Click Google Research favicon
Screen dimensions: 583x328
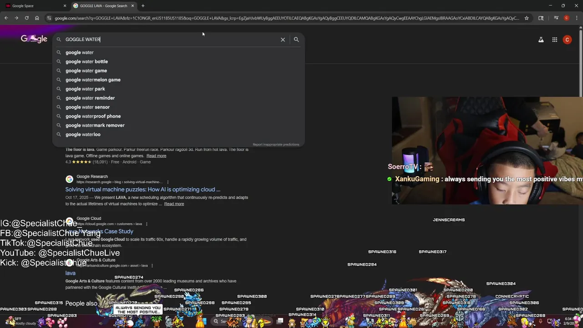pos(69,179)
